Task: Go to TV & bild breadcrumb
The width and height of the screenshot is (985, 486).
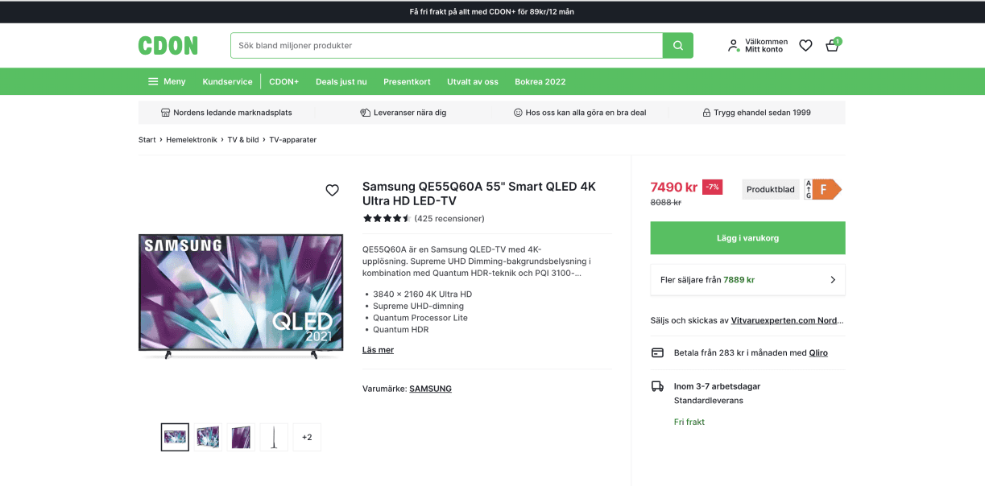Action: click(243, 140)
